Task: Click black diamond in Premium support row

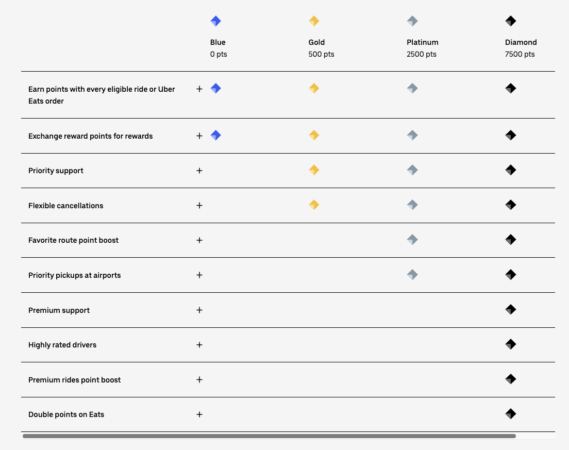Action: pos(511,310)
